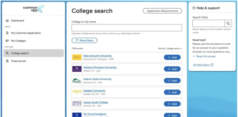Click the Agnes Scott College logo
The height and width of the screenshot is (117, 238).
[77, 104]
